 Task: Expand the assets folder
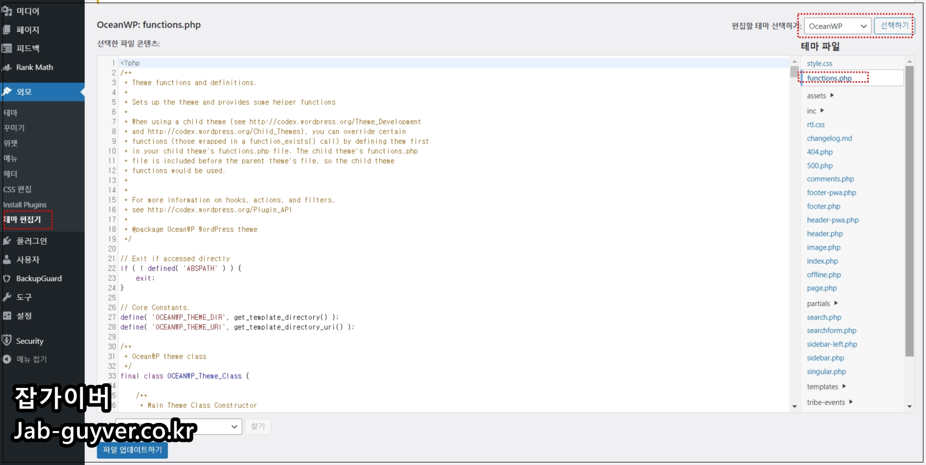pos(820,96)
